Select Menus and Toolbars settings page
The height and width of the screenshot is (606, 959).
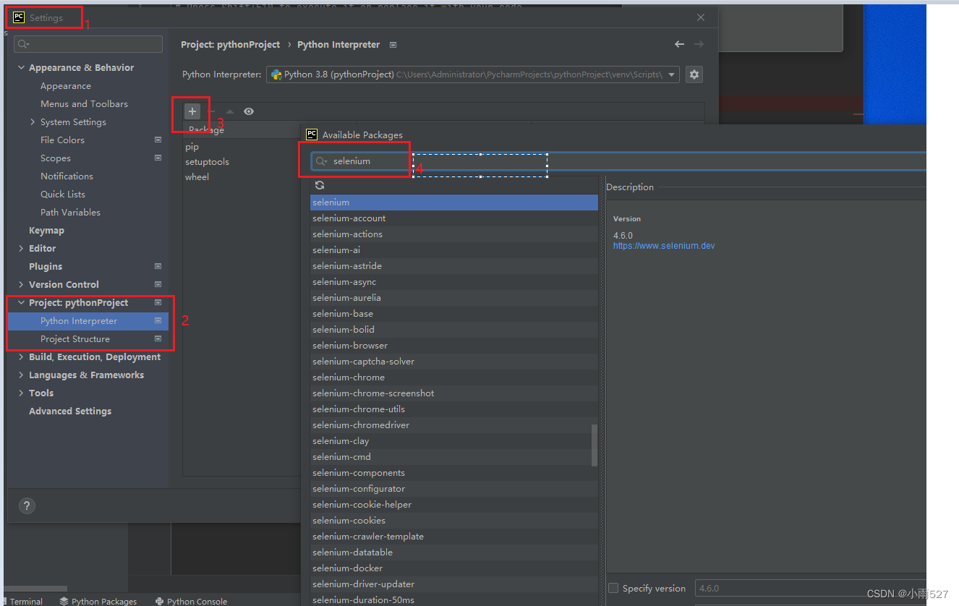[x=84, y=103]
